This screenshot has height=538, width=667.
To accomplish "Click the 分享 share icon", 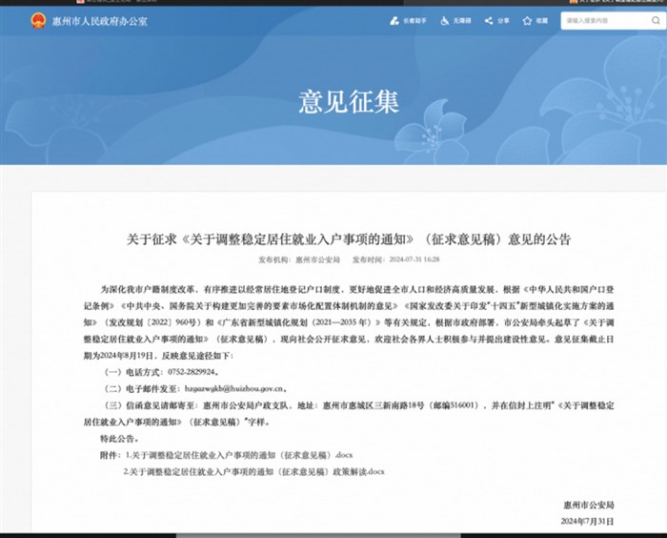I will point(489,20).
